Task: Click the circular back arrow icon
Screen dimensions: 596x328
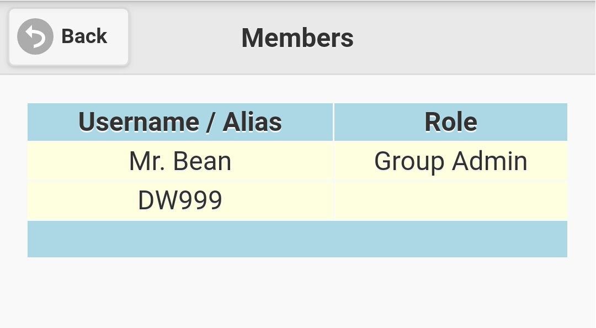Action: coord(35,36)
